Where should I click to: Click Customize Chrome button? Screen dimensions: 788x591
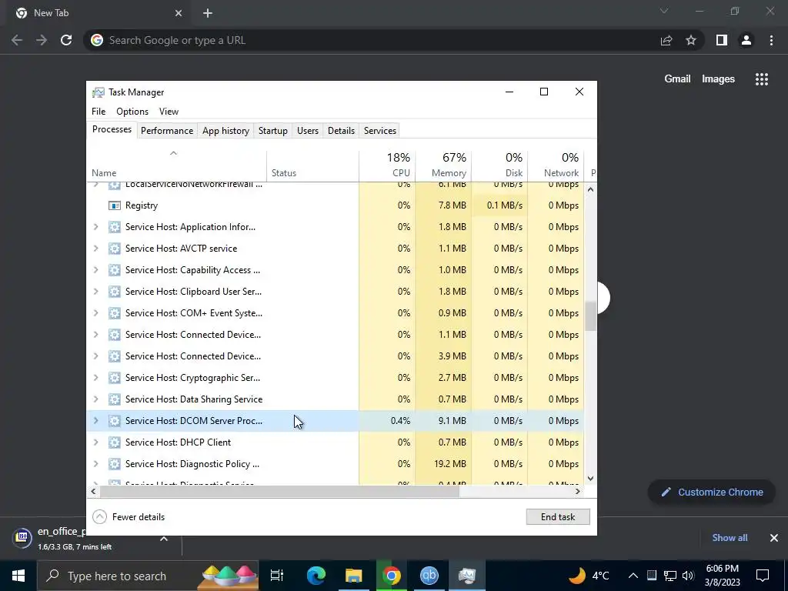click(712, 492)
